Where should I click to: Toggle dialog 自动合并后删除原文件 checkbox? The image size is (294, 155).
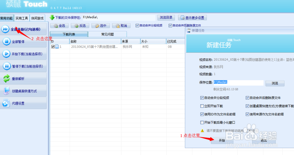pyautogui.click(x=247, y=98)
